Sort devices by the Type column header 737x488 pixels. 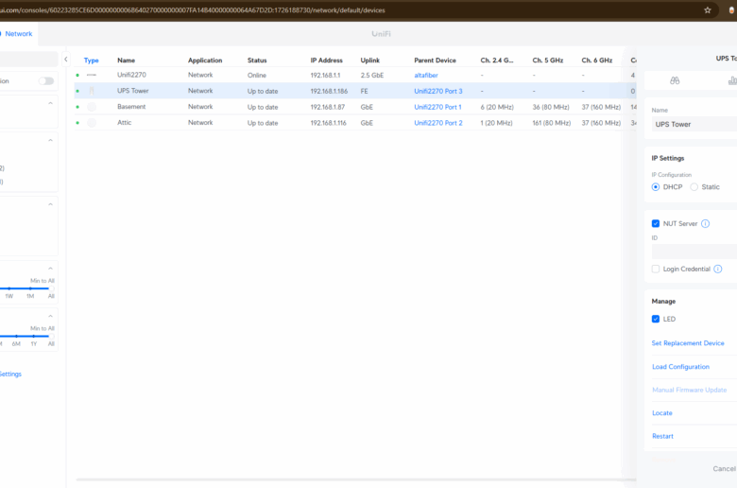[x=92, y=60]
